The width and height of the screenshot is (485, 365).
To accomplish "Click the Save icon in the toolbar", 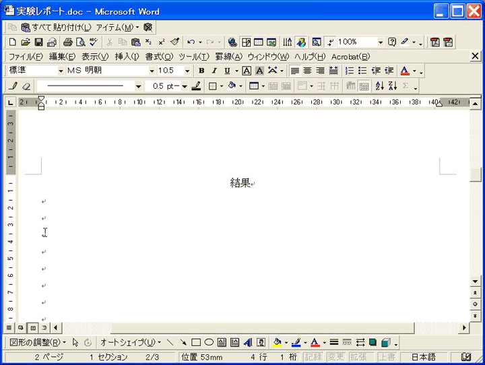I will tap(40, 42).
